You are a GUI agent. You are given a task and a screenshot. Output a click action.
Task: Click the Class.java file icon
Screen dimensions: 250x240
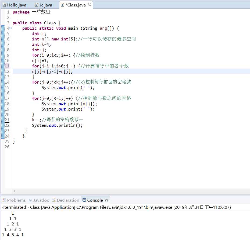pyautogui.click(x=62, y=5)
